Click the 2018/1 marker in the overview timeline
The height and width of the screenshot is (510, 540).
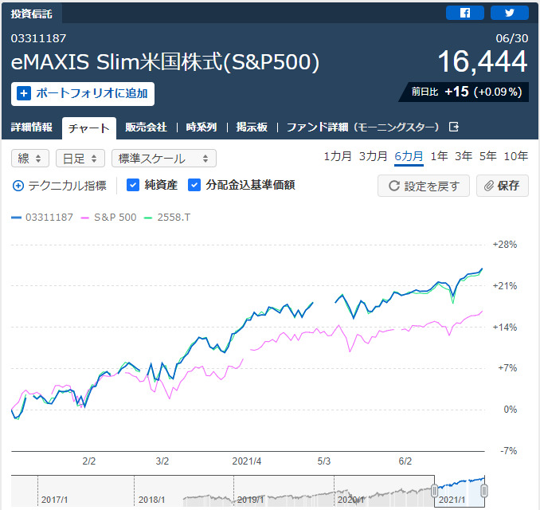coord(151,500)
